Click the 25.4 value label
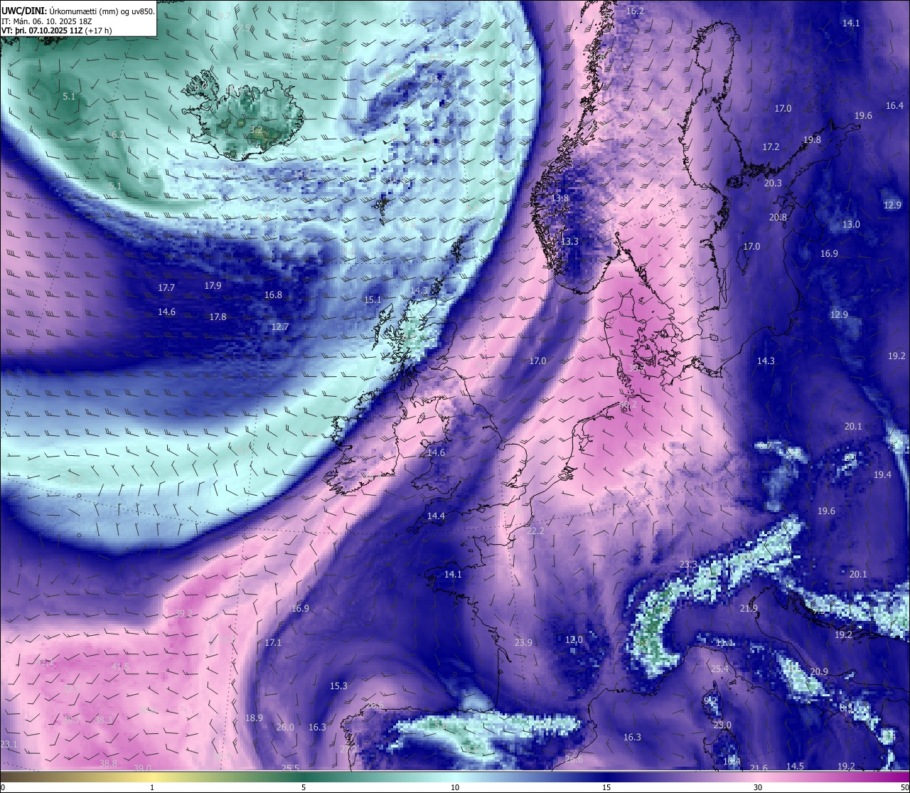 tap(719, 669)
